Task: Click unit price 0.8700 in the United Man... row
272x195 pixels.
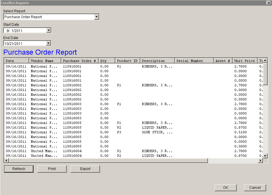Action: click(x=241, y=156)
